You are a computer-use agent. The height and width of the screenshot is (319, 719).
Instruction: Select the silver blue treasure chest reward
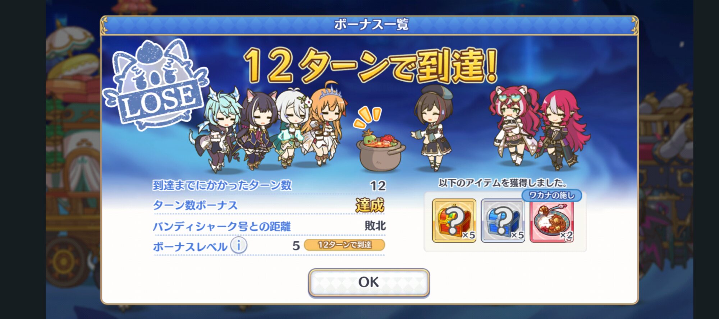click(503, 221)
